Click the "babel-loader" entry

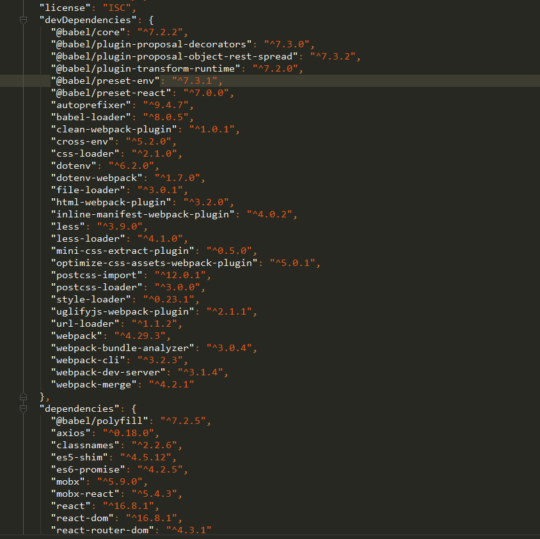pyautogui.click(x=122, y=118)
